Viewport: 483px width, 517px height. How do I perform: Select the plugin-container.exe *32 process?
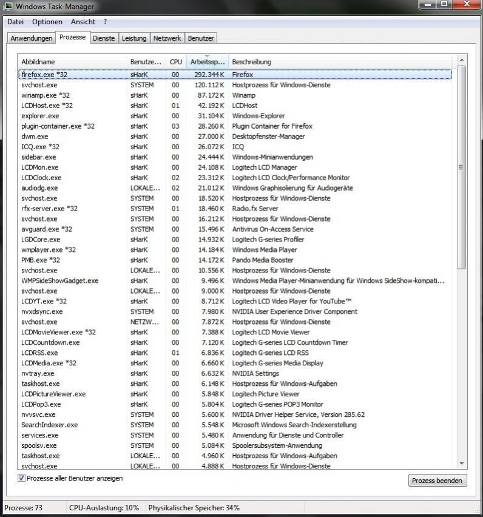(235, 126)
